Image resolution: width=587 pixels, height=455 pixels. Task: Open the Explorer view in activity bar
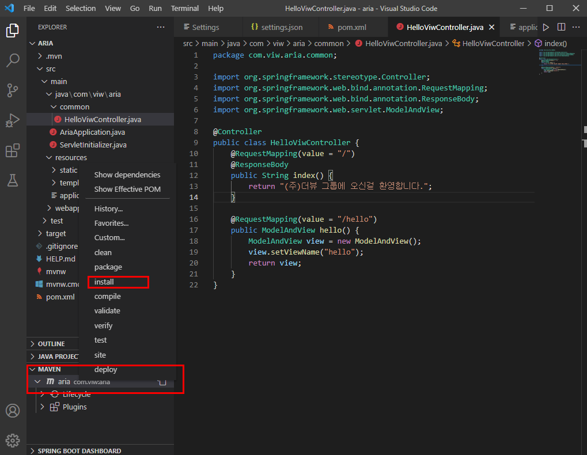pos(13,31)
